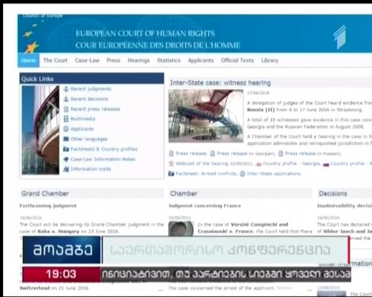Open the Library menu item
This screenshot has width=372, height=297.
(269, 60)
